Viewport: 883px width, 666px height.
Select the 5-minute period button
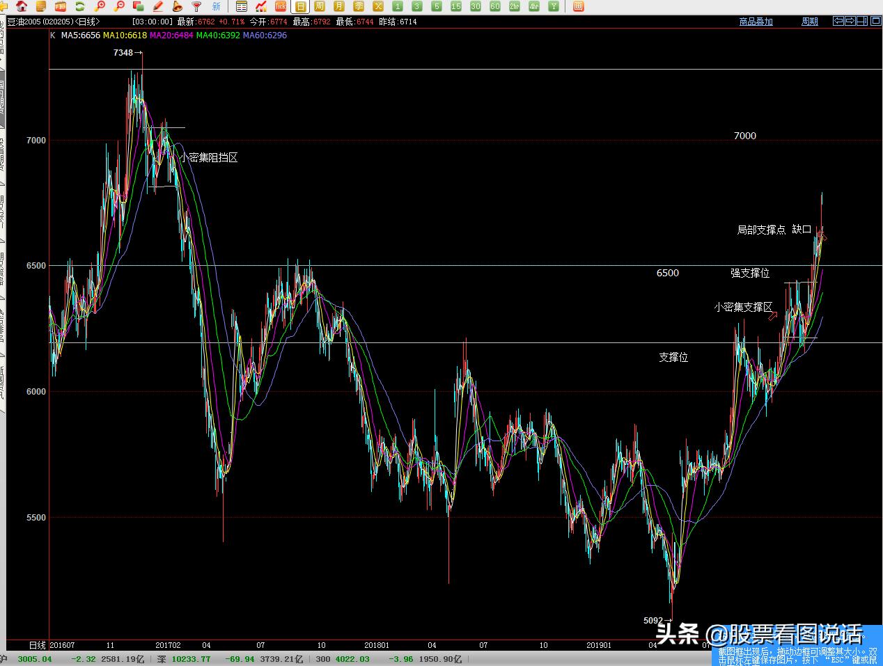point(437,6)
